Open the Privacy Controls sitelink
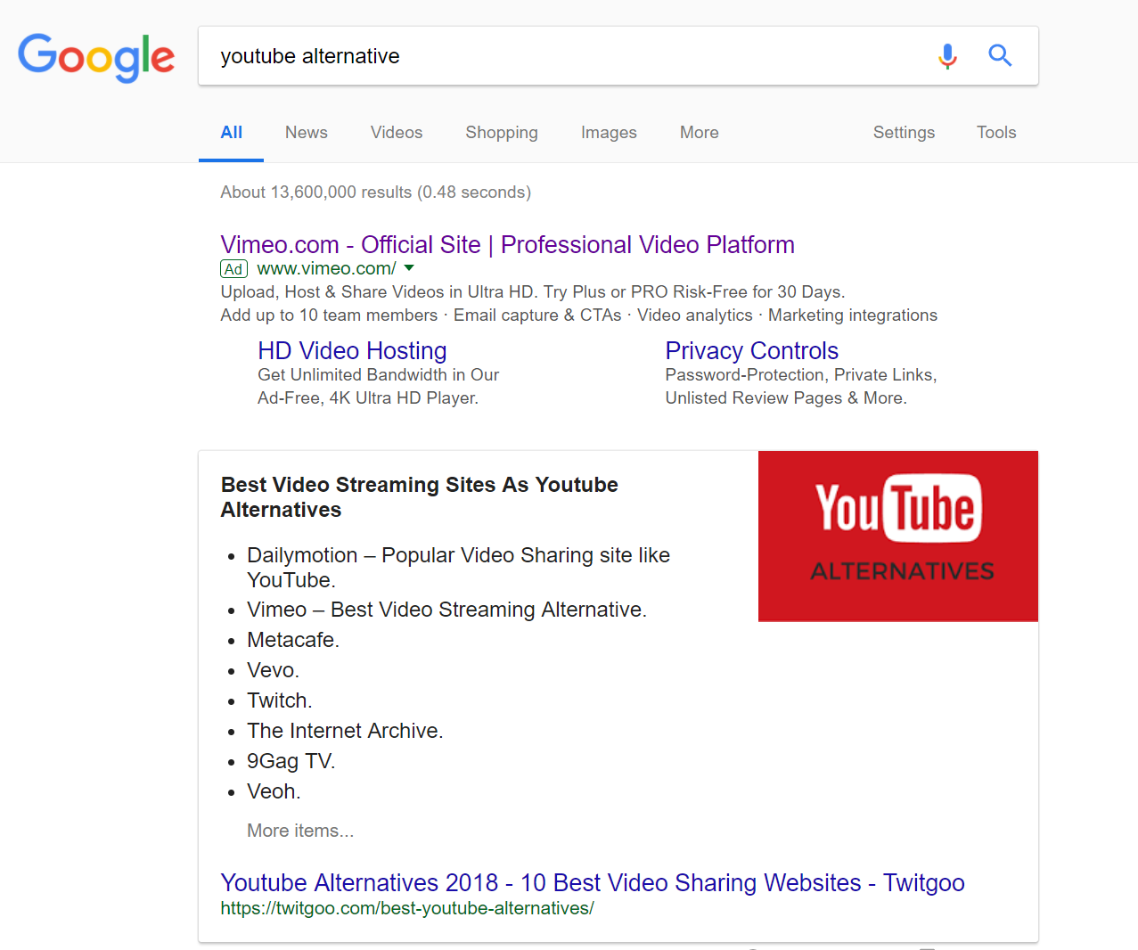The width and height of the screenshot is (1138, 950). [x=751, y=350]
